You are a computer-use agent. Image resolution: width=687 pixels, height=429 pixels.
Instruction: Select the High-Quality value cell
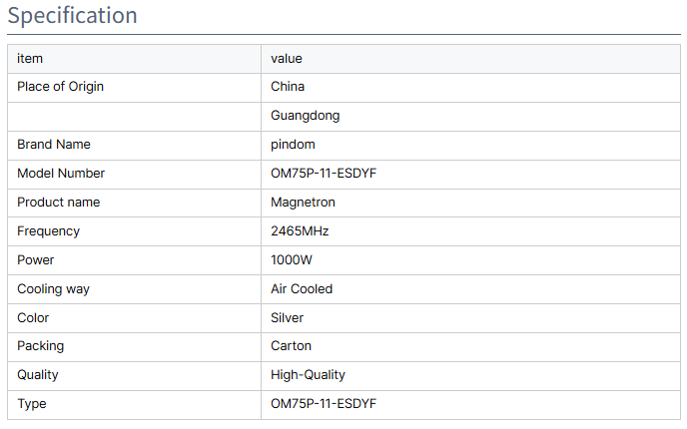470,375
